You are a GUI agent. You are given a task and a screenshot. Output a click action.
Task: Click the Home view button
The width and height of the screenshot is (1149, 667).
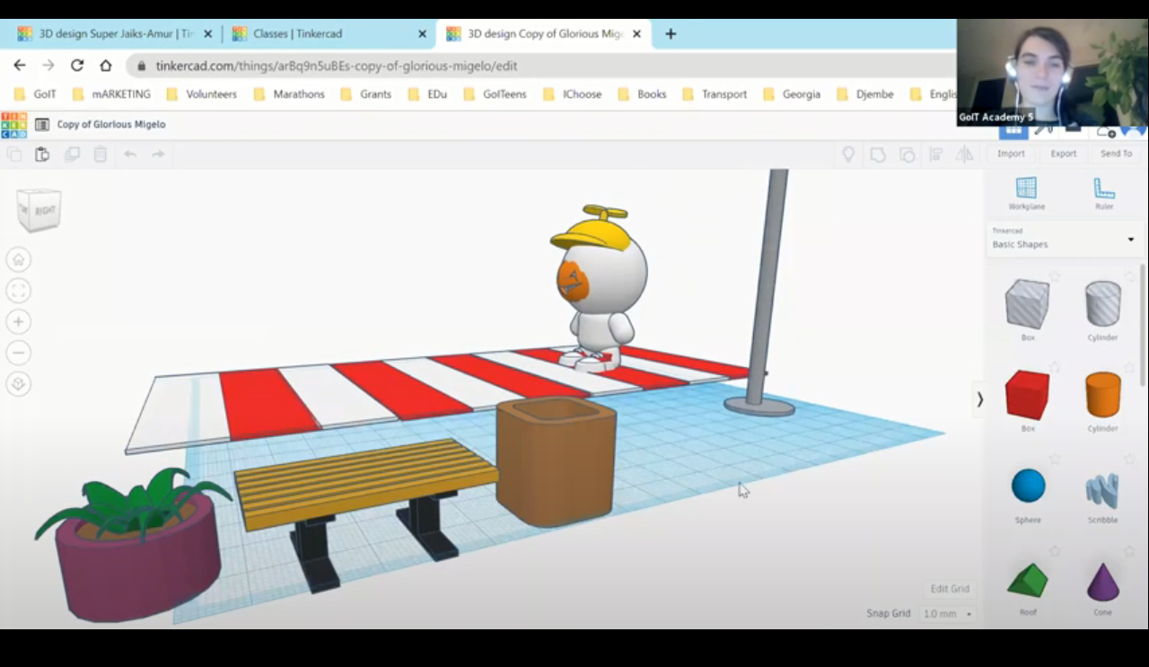(x=19, y=260)
